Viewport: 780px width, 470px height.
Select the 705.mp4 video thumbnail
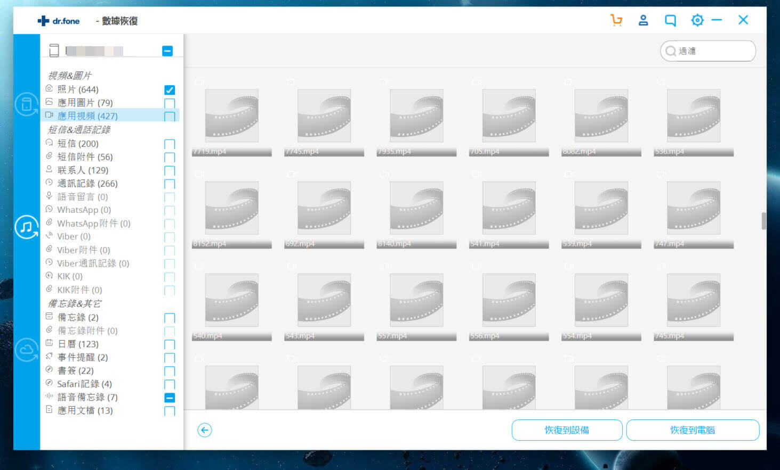tap(509, 116)
